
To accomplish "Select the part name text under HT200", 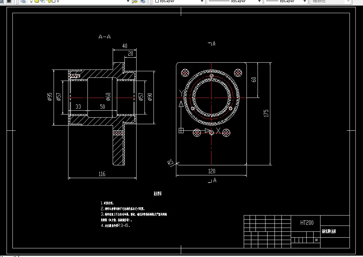I will 329,231.
